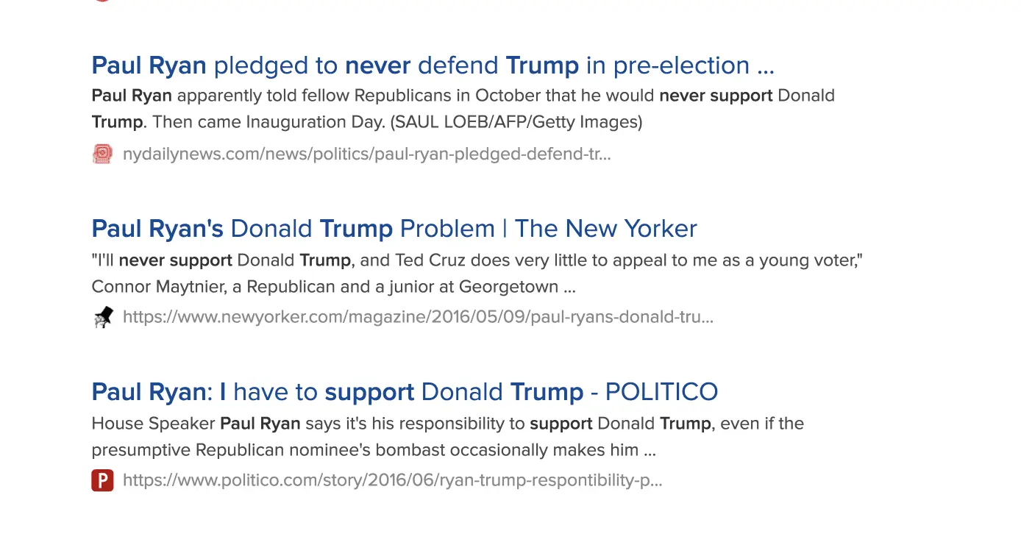1021x545 pixels.
Task: Click the politico.com story URL
Action: [392, 480]
